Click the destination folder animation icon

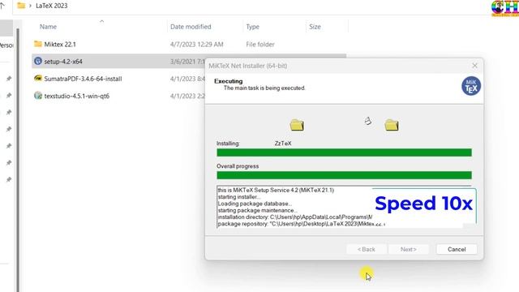(392, 125)
